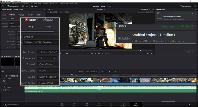Open the Fusion page
The width and height of the screenshot is (198, 107).
coord(99,105)
